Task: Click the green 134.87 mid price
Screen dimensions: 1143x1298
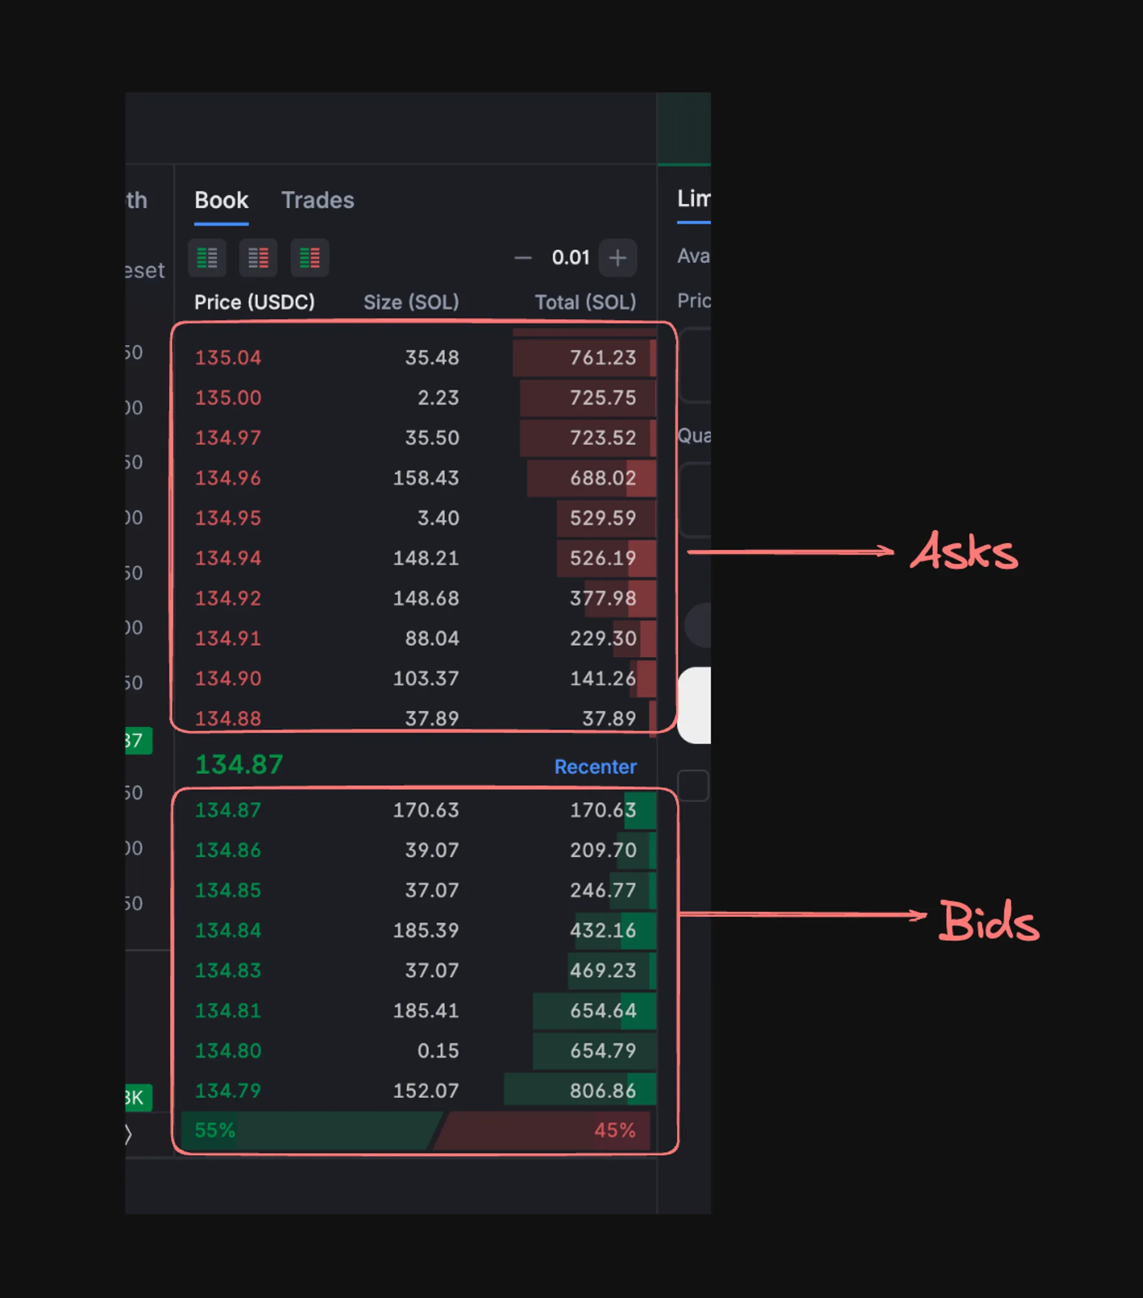Action: pos(239,765)
